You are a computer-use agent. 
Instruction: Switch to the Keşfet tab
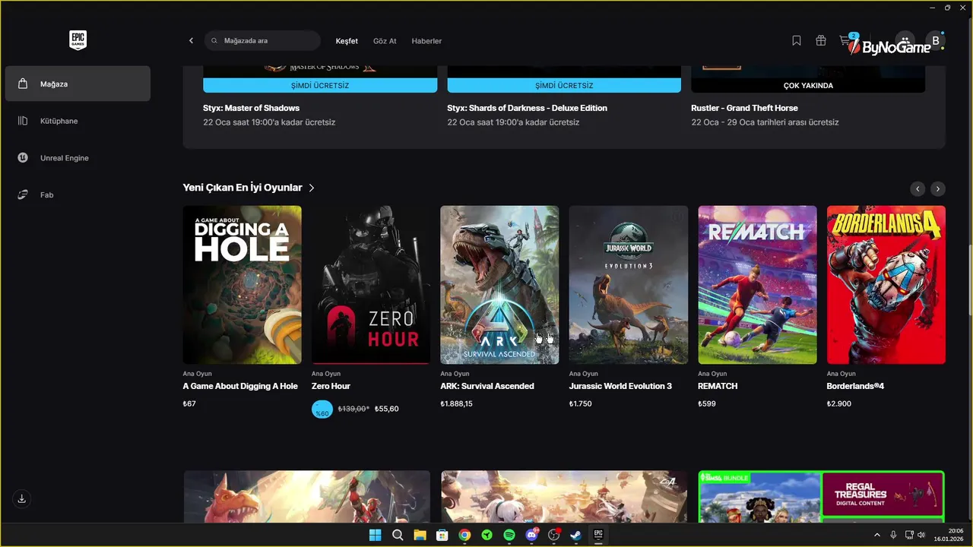click(347, 41)
